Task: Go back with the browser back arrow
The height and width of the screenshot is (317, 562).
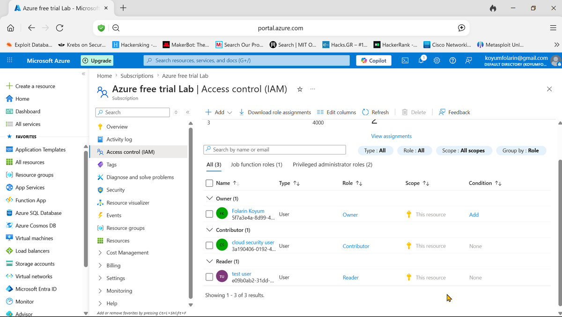Action: click(x=31, y=28)
